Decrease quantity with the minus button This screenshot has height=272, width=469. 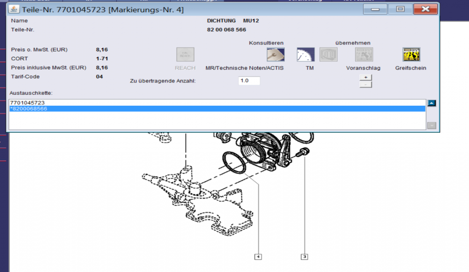pos(365,84)
